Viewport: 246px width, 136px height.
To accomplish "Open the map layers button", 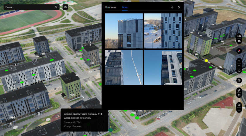I will coord(239,105).
